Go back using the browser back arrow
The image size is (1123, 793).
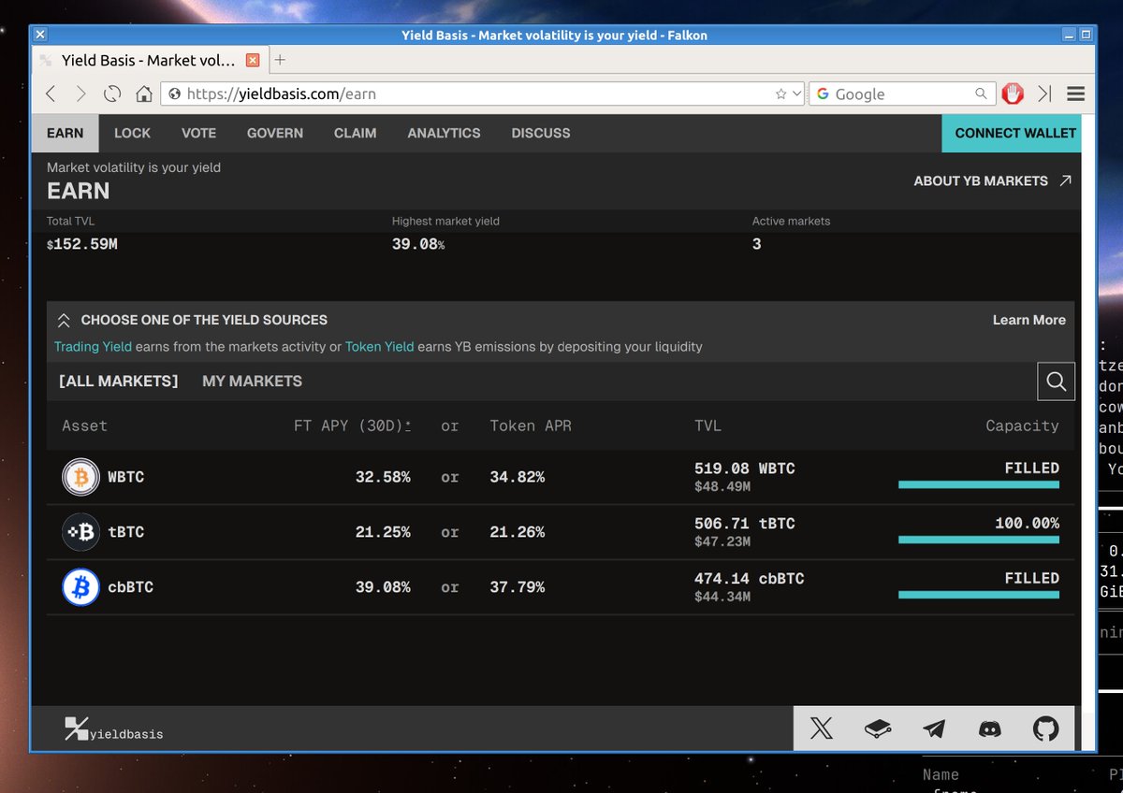(x=51, y=94)
